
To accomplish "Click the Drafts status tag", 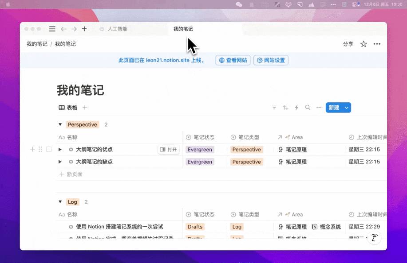I will click(195, 227).
